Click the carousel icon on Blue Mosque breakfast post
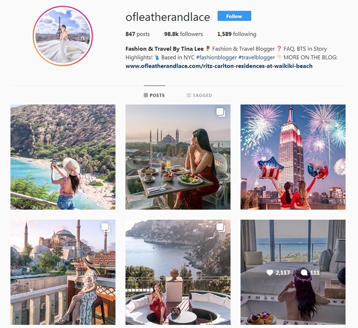Image resolution: width=358 pixels, height=328 pixels. [221, 112]
